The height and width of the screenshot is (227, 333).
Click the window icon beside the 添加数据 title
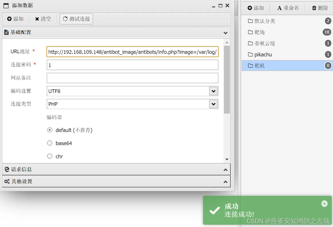click(6, 6)
